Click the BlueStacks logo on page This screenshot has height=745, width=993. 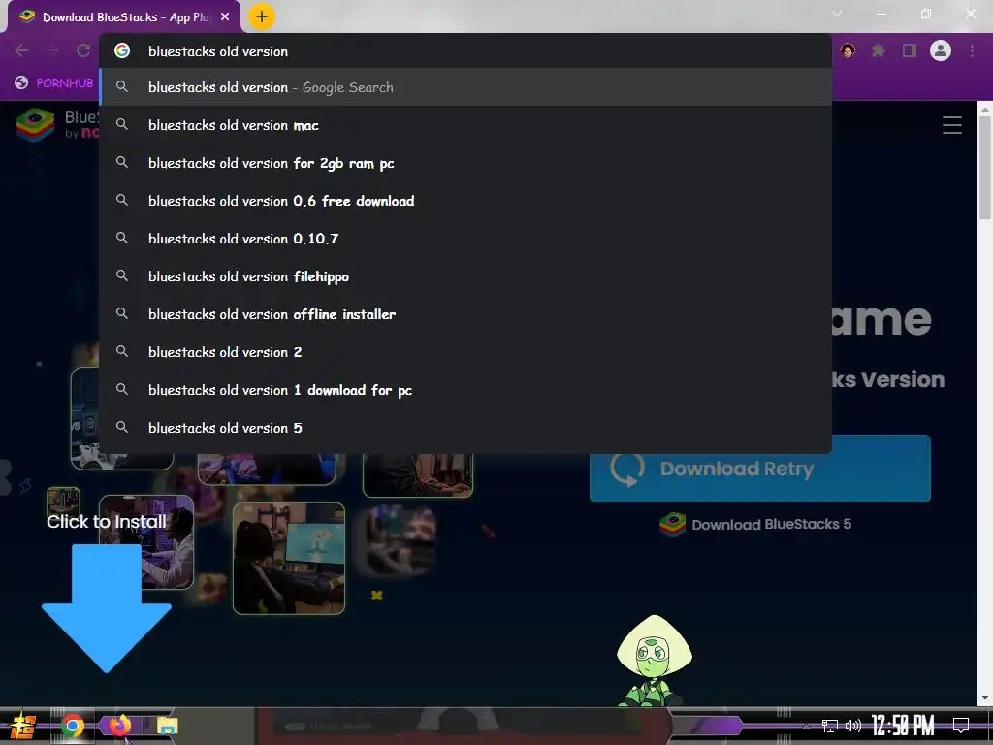[35, 124]
